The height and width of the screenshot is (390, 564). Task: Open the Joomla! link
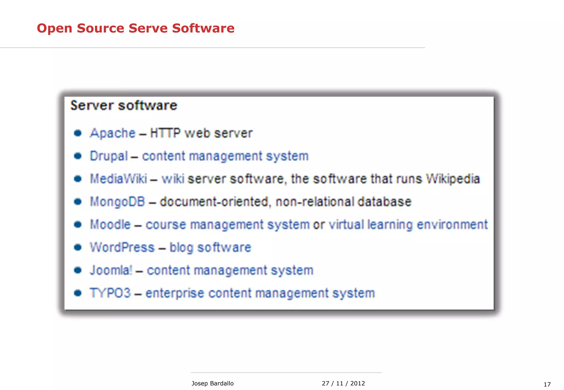click(x=111, y=270)
